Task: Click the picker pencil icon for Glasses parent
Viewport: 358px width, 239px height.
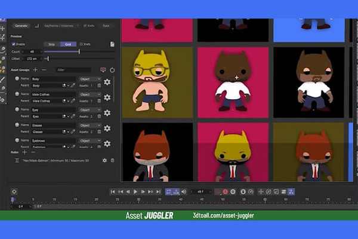Action: (x=73, y=131)
